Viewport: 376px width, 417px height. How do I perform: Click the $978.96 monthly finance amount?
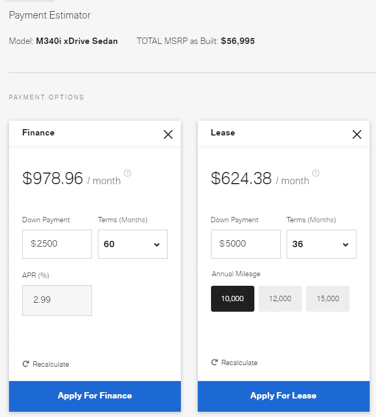52,178
